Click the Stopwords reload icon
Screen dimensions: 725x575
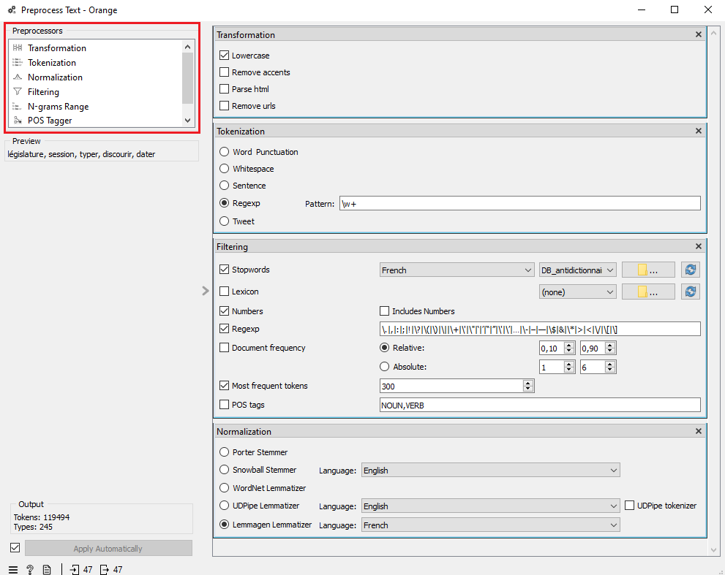[x=690, y=270]
